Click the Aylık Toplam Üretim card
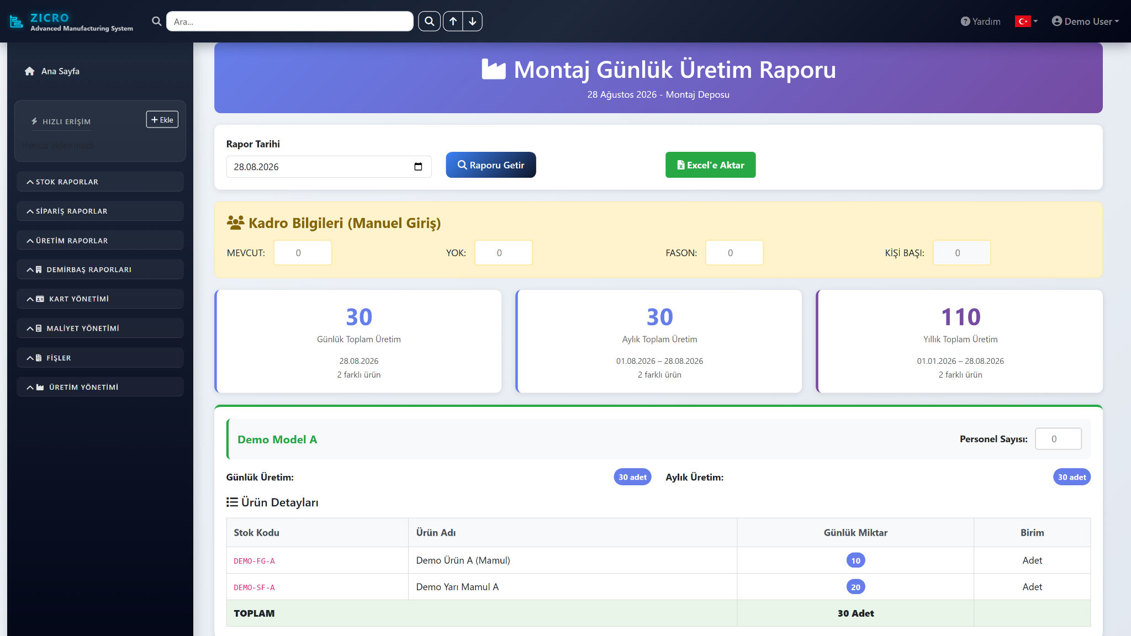Viewport: 1131px width, 636px height. click(659, 341)
